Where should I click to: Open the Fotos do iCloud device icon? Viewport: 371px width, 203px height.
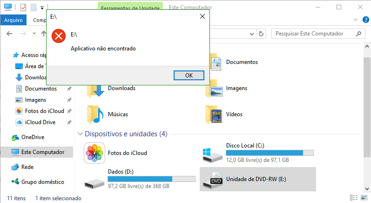click(94, 153)
